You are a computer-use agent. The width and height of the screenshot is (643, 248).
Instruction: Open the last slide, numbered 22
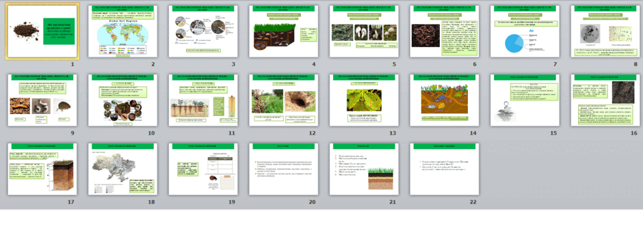444,169
